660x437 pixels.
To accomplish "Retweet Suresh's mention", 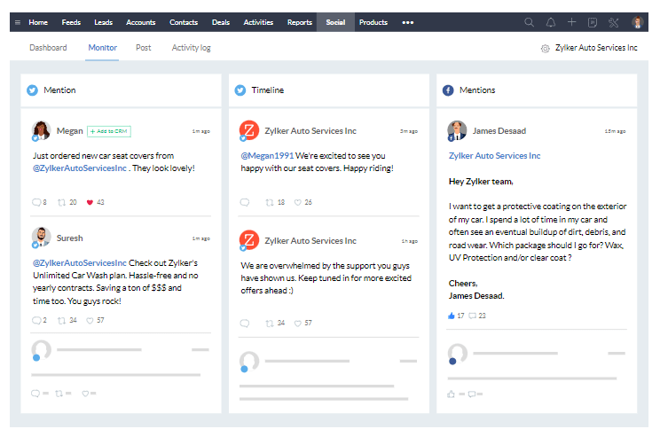I will (x=61, y=321).
